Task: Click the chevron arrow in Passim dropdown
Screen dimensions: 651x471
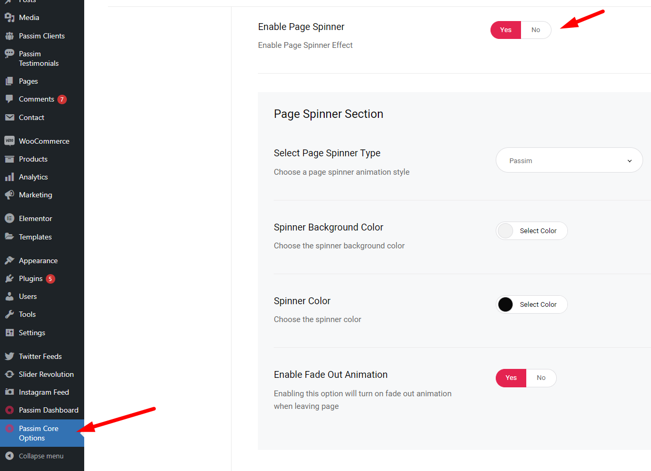Action: [629, 161]
